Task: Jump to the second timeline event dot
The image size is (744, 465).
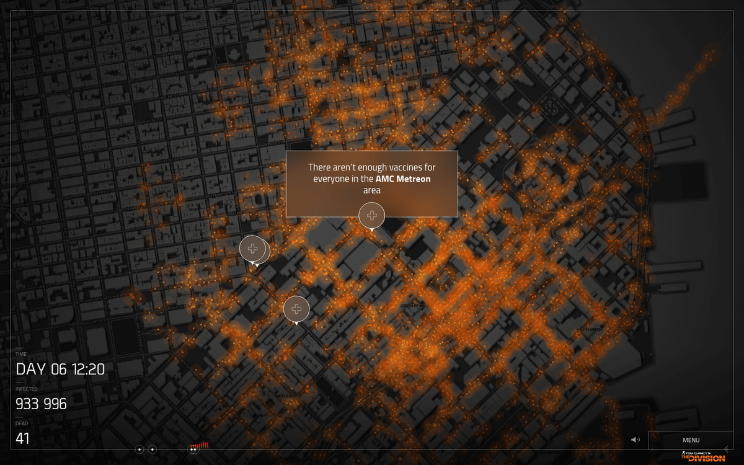Action: pos(153,449)
